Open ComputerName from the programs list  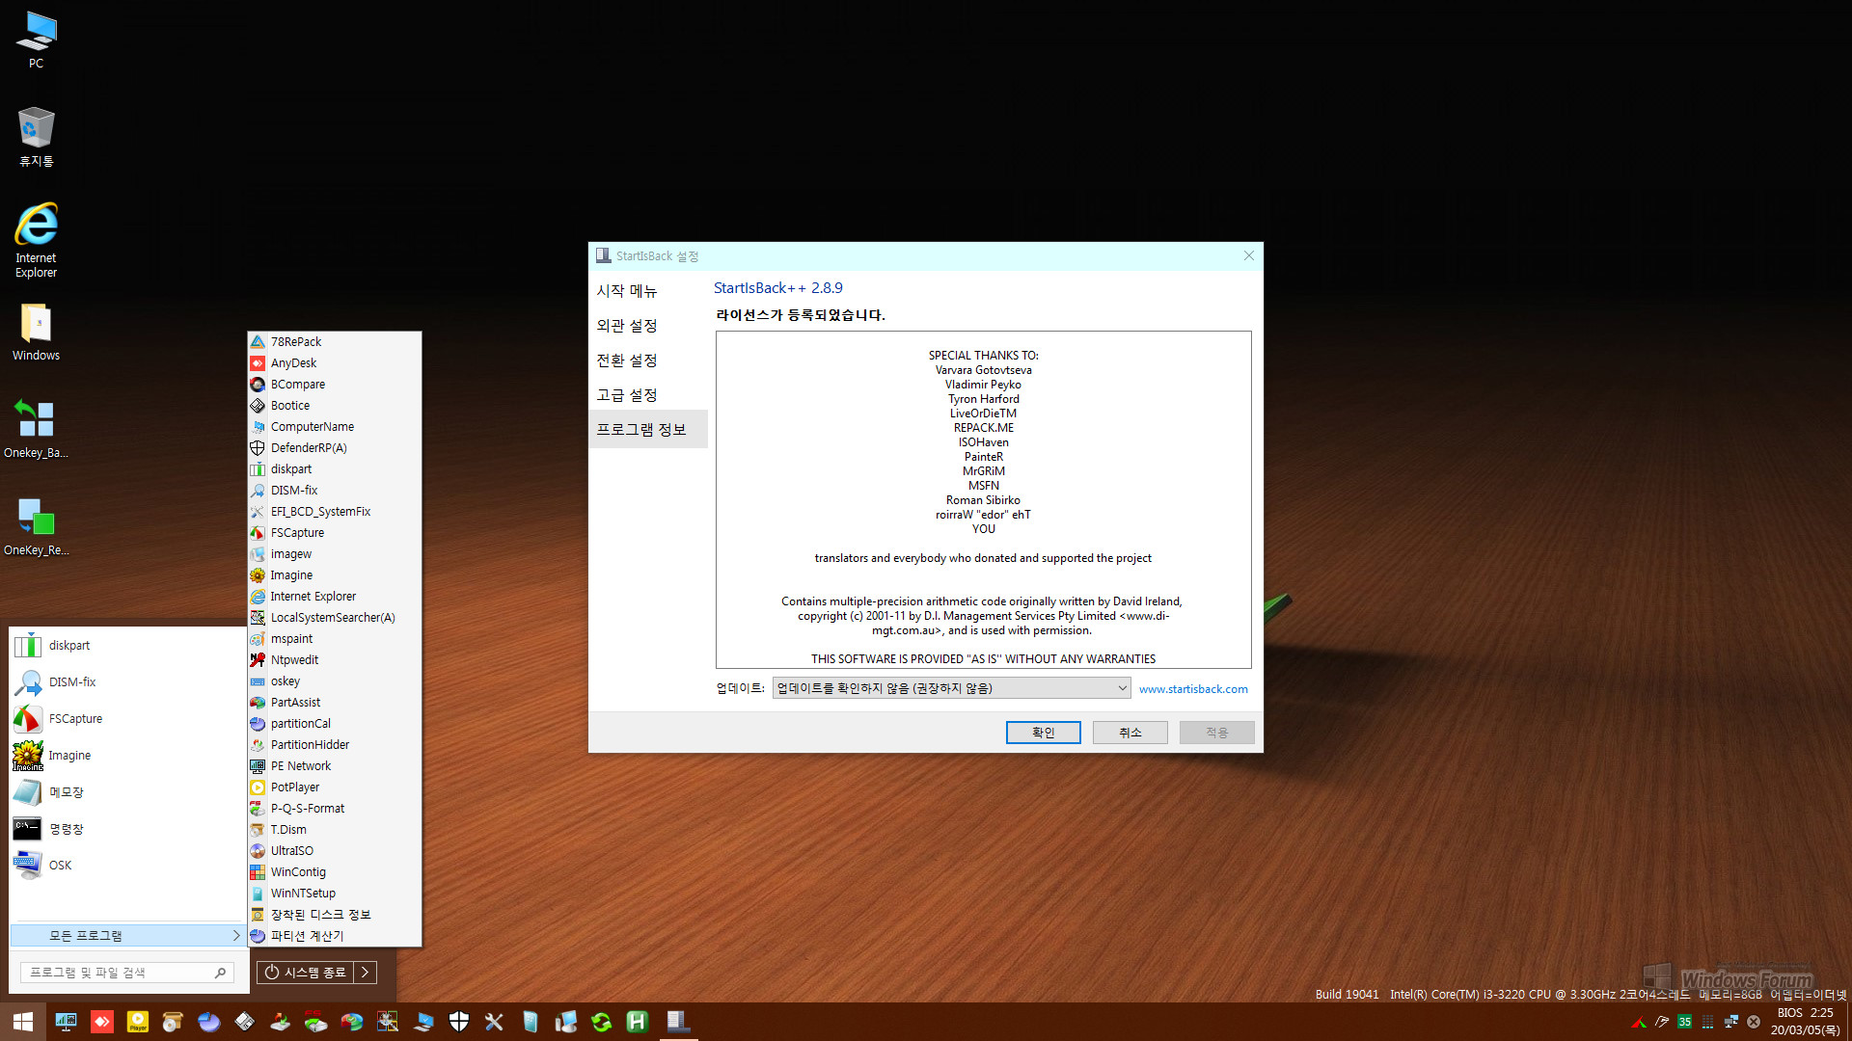(x=334, y=427)
